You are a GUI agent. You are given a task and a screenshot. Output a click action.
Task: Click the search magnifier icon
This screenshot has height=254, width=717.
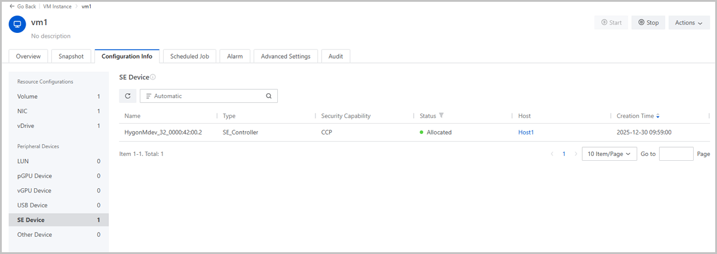click(268, 96)
